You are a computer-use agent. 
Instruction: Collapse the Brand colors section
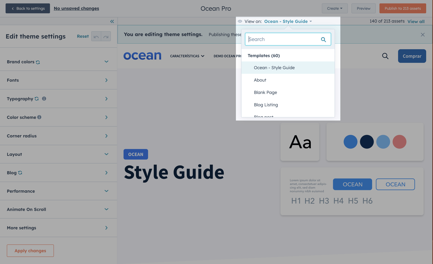click(106, 62)
